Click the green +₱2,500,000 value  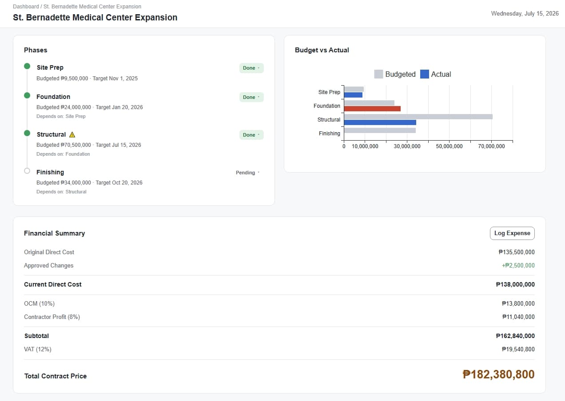518,265
